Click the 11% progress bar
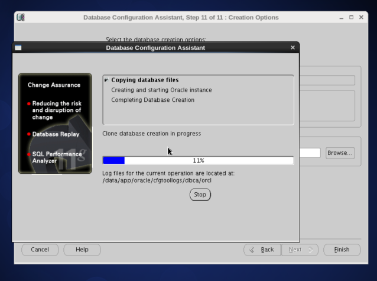The image size is (377, 281). click(x=198, y=160)
